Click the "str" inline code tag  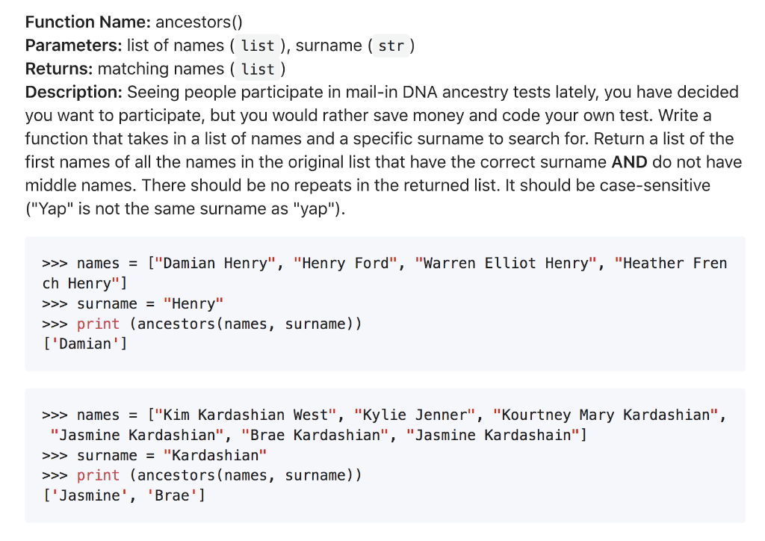tap(391, 46)
